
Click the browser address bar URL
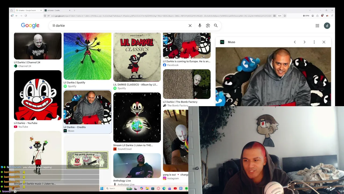161,16
